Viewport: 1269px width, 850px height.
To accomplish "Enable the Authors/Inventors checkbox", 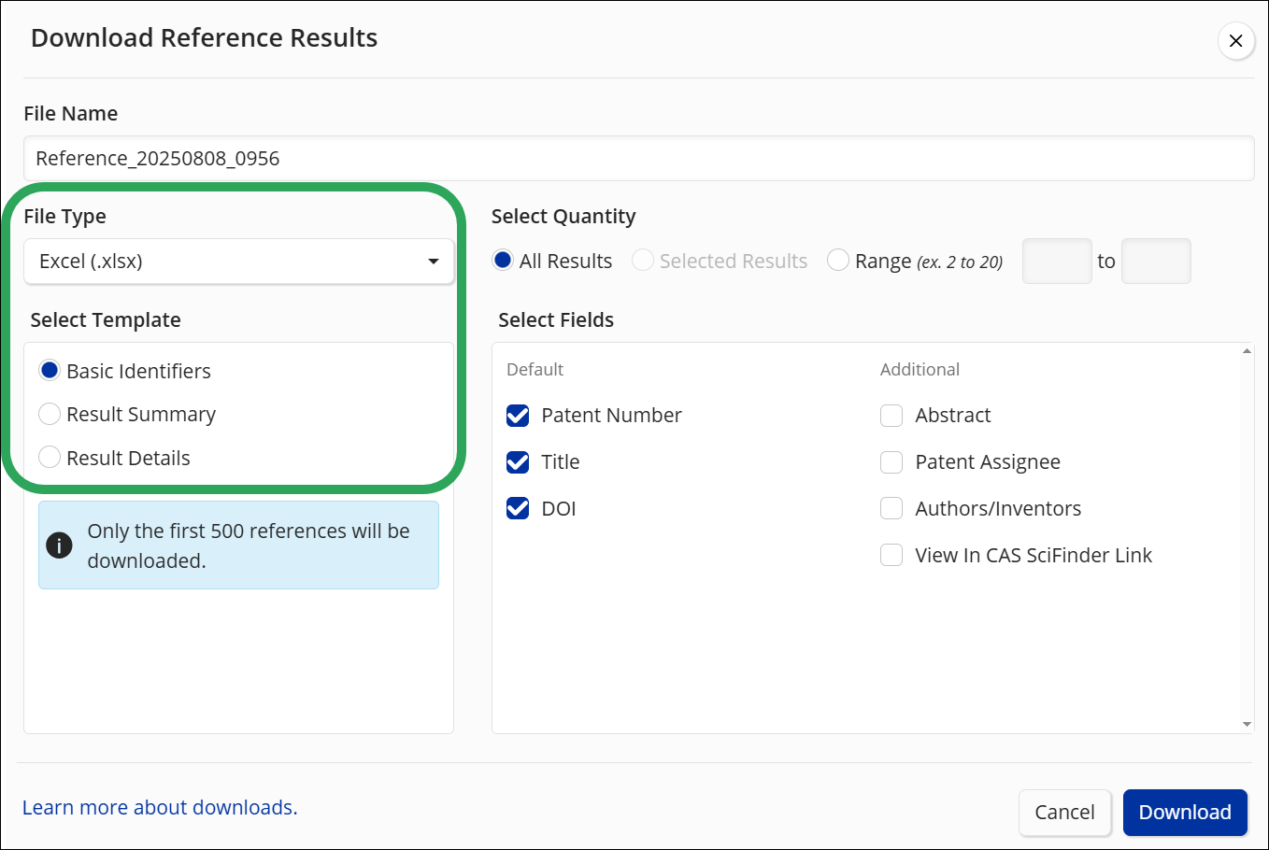I will point(891,509).
